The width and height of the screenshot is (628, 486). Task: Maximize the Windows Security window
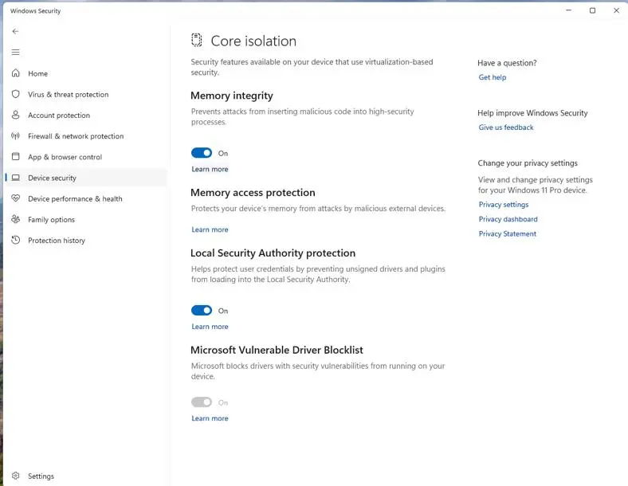pyautogui.click(x=592, y=10)
